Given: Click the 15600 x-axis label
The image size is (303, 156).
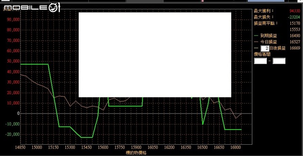Looking at the screenshot, I should pos(103,148).
